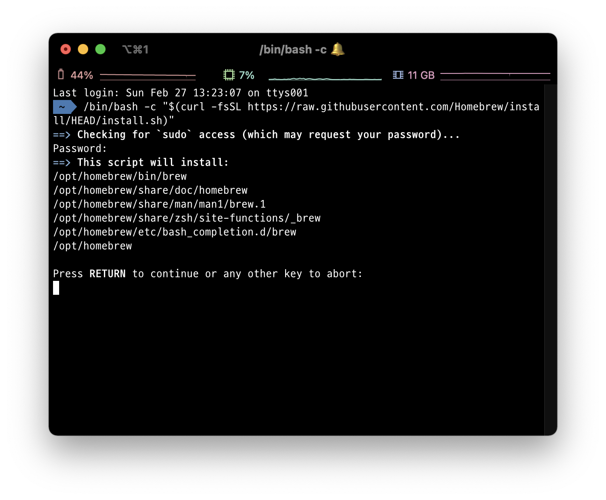Click the last '/opt/homebrew' line

tap(93, 246)
